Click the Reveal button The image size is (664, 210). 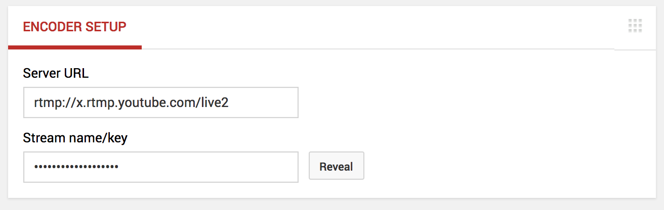point(336,167)
